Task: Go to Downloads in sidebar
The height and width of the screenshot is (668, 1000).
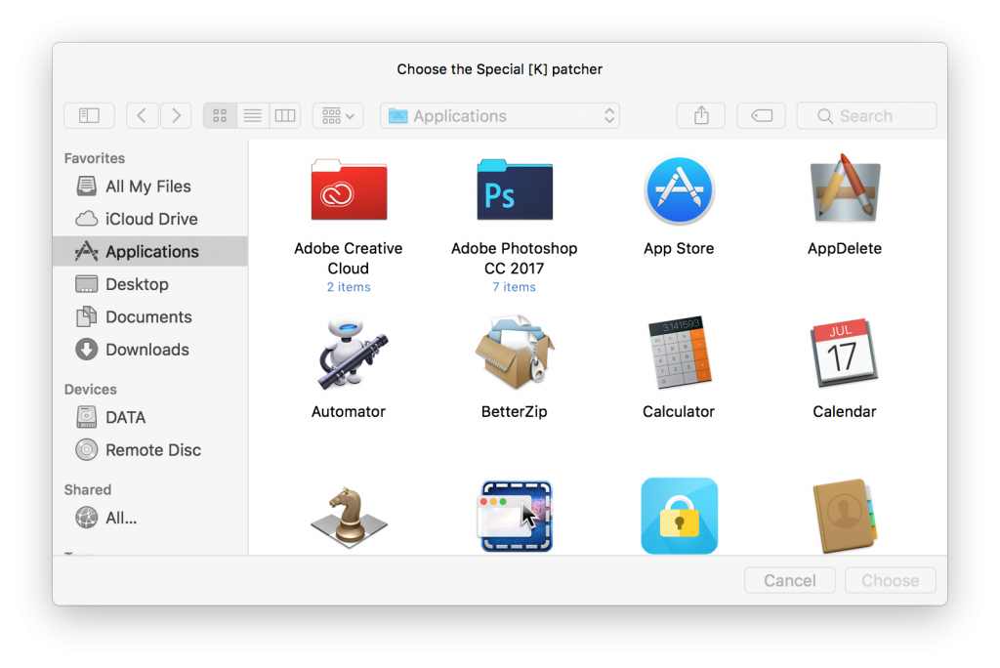Action: coord(146,350)
